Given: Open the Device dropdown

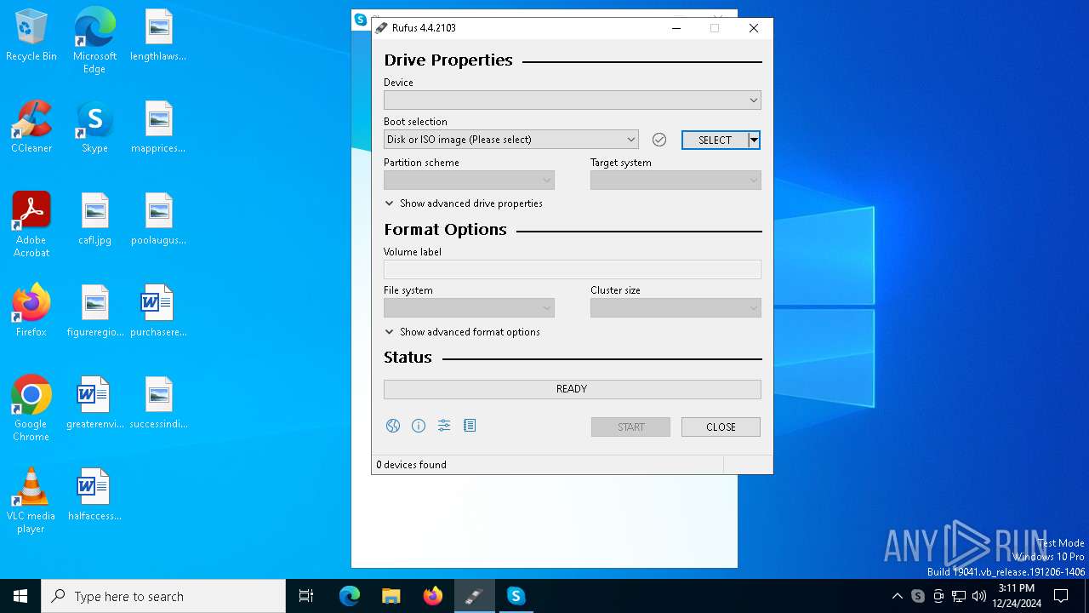Looking at the screenshot, I should pyautogui.click(x=572, y=100).
